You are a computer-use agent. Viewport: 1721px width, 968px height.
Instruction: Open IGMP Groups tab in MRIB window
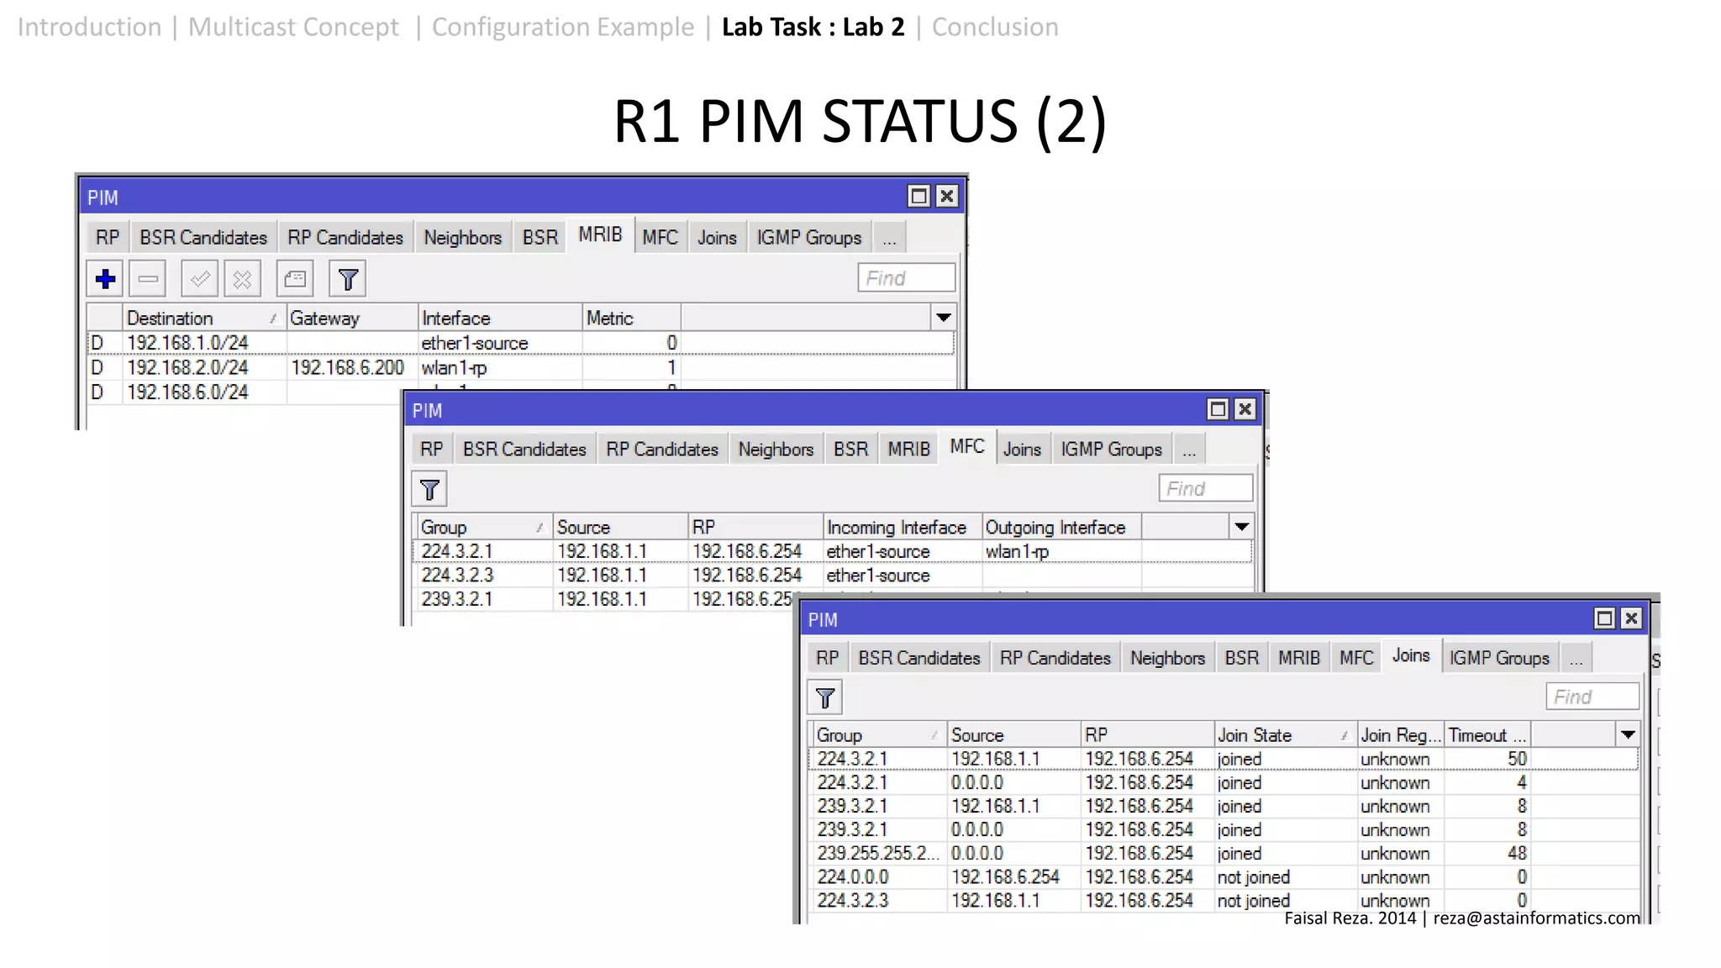[x=809, y=238]
